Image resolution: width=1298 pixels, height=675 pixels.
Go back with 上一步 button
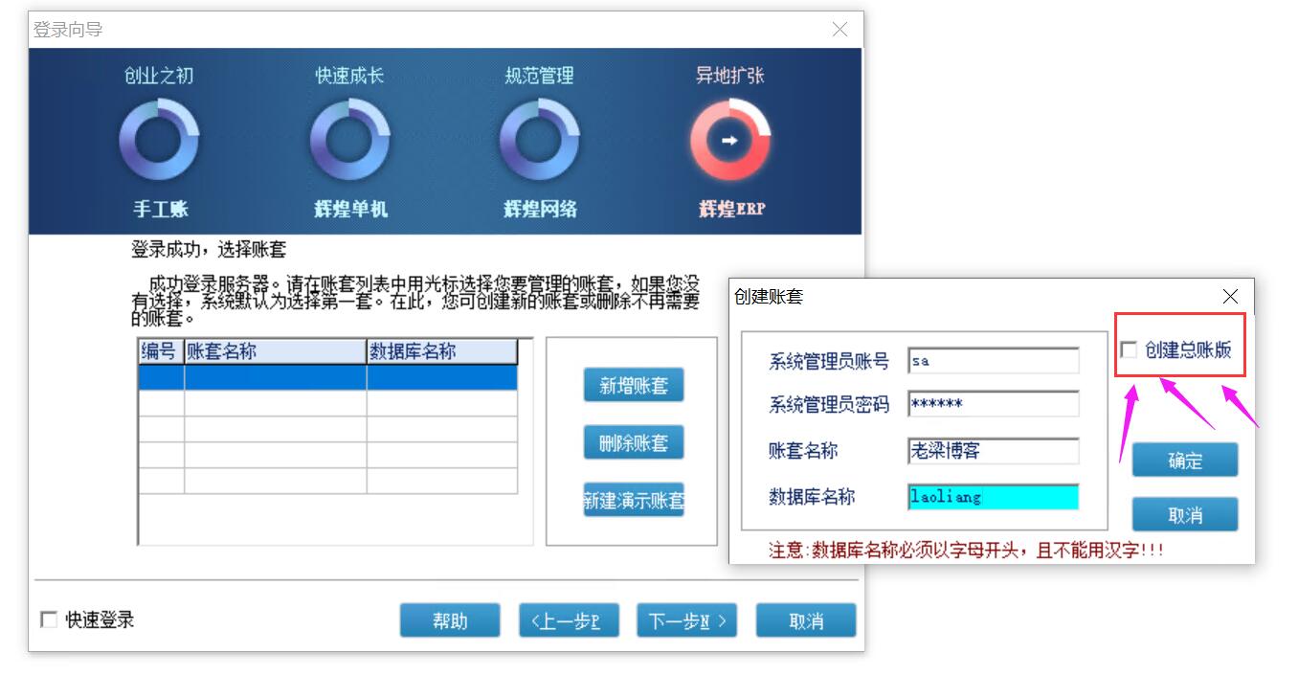(x=569, y=621)
